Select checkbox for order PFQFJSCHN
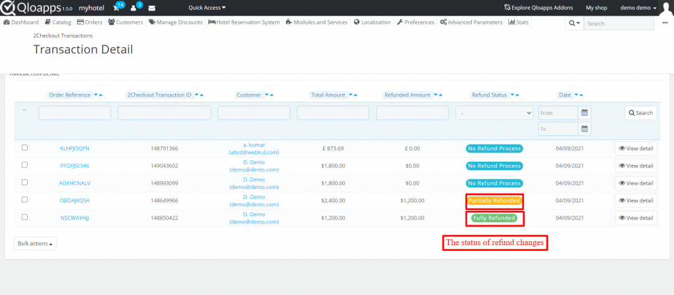This screenshot has width=674, height=295. coord(24,165)
